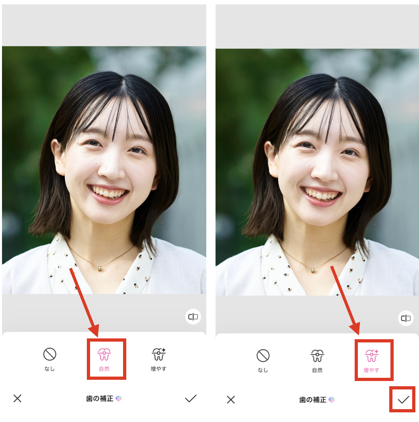The image size is (419, 422).
Task: Tap the smiling portrait in the left photo
Action: tap(109, 173)
